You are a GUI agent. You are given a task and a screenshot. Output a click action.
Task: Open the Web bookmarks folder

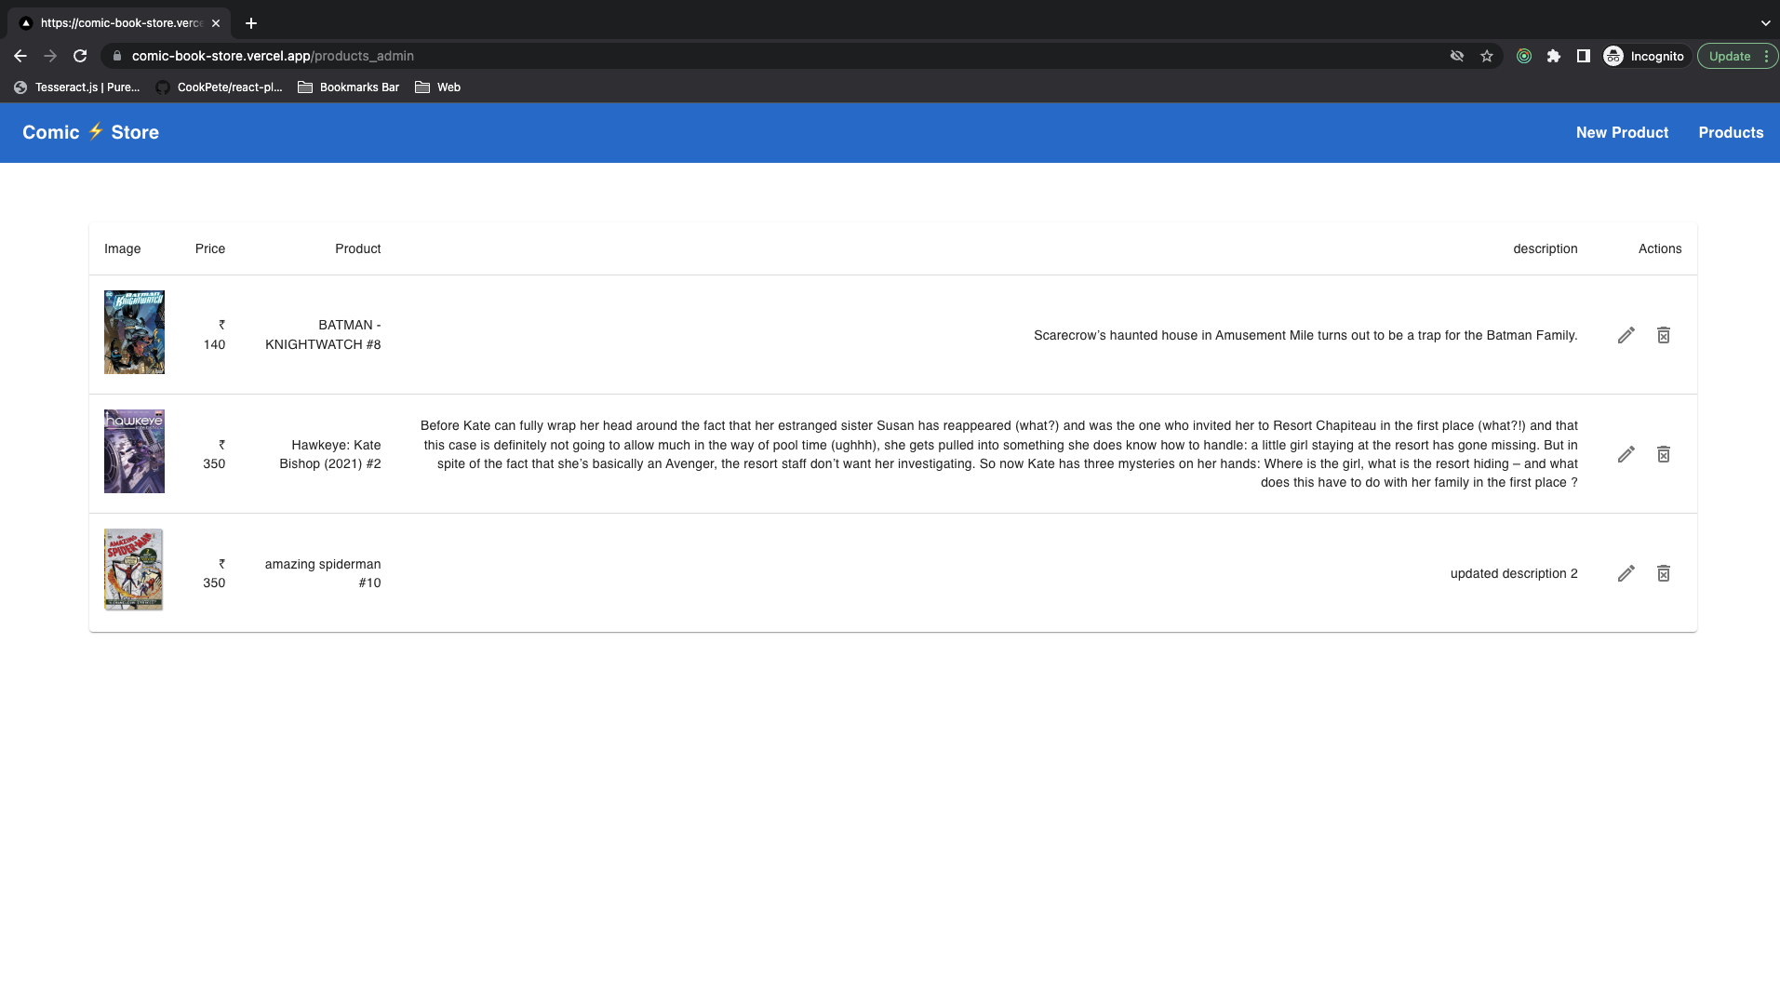(x=437, y=87)
